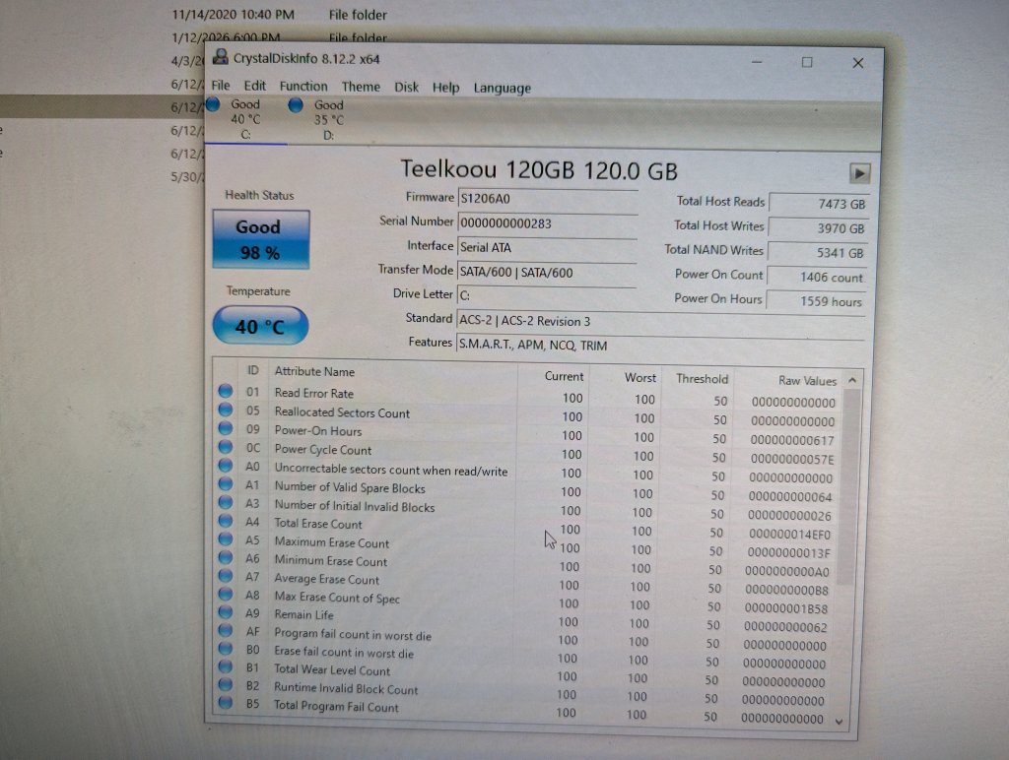The width and height of the screenshot is (1009, 760).
Task: Click the Teelkoou 120GB 120.0 GB title
Action: pos(539,170)
